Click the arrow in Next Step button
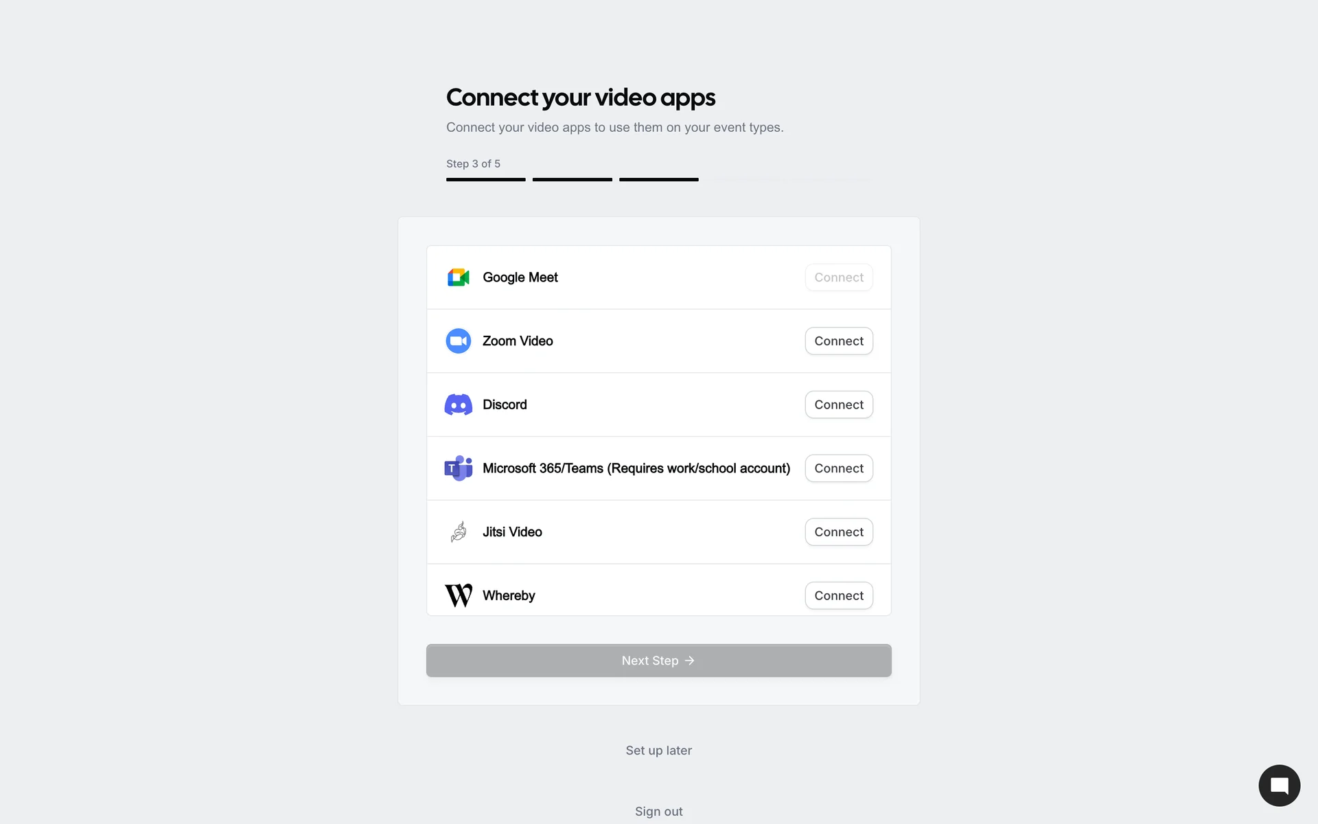Viewport: 1318px width, 824px height. (x=689, y=661)
